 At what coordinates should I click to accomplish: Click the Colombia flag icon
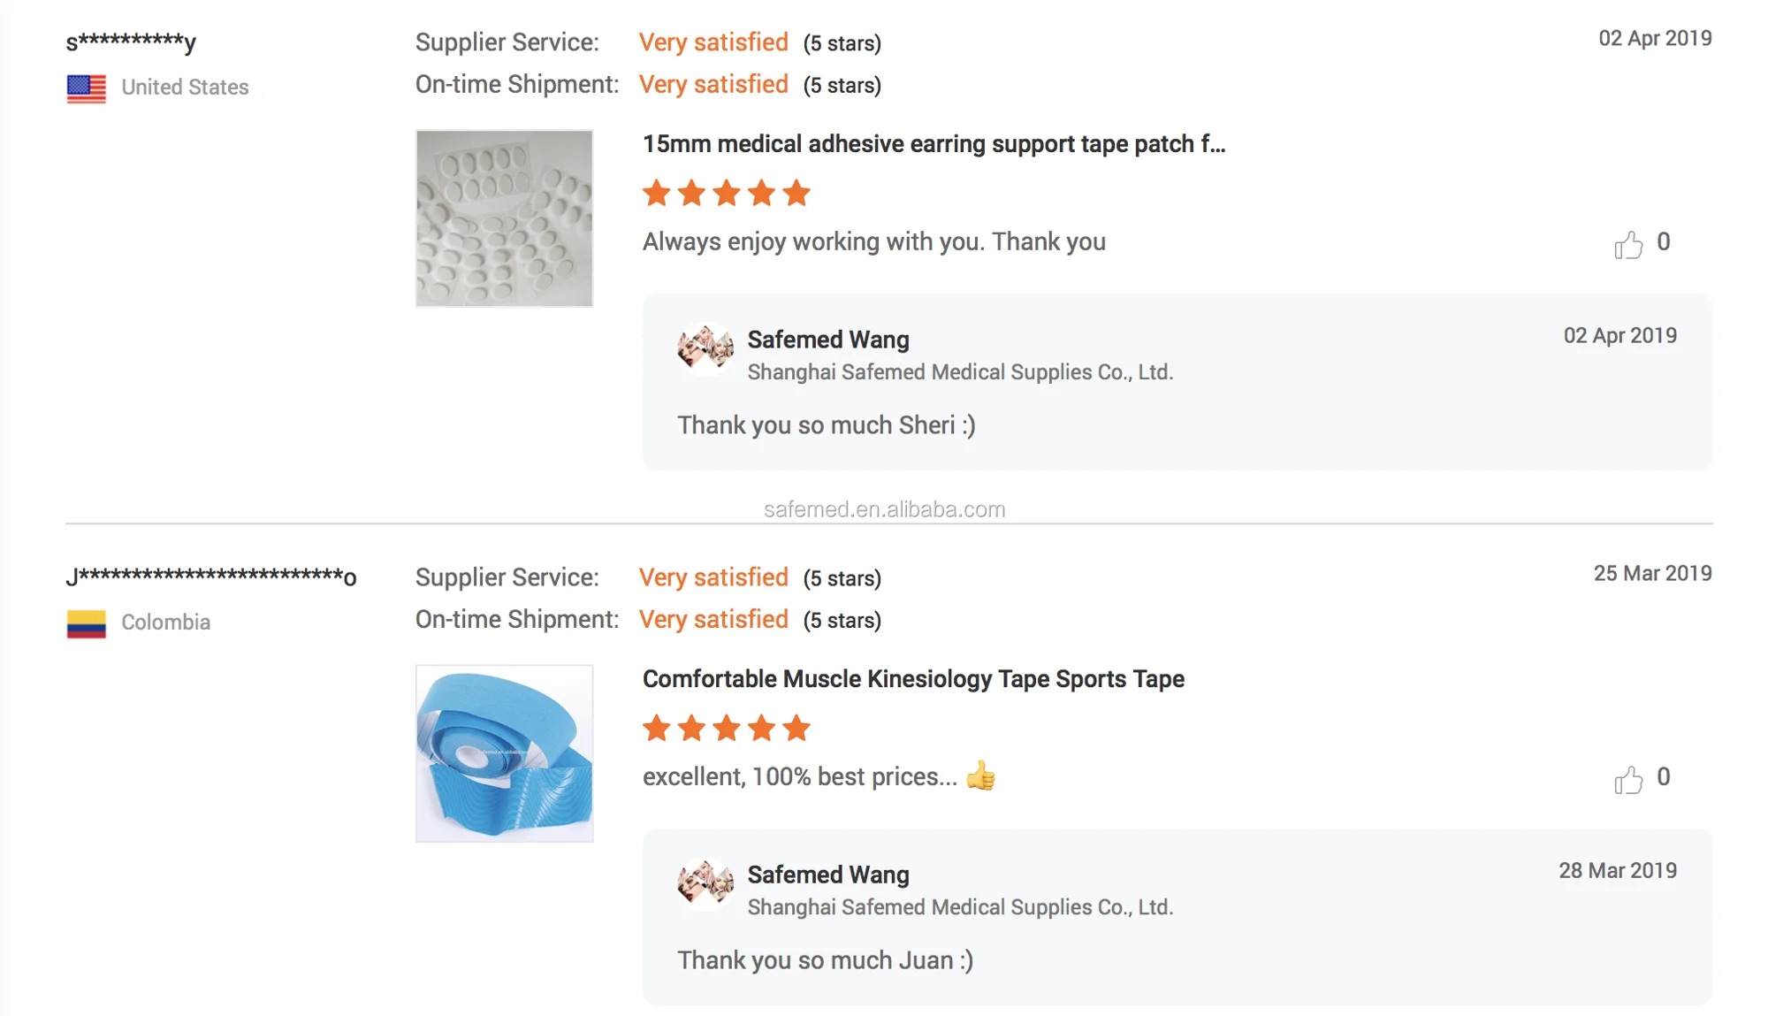[x=87, y=623]
